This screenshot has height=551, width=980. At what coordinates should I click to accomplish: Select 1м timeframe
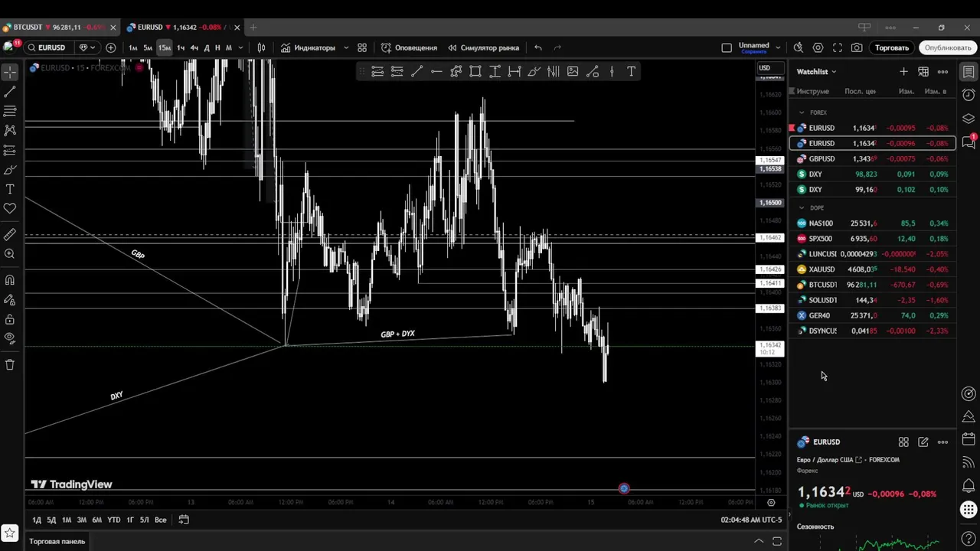click(x=133, y=47)
